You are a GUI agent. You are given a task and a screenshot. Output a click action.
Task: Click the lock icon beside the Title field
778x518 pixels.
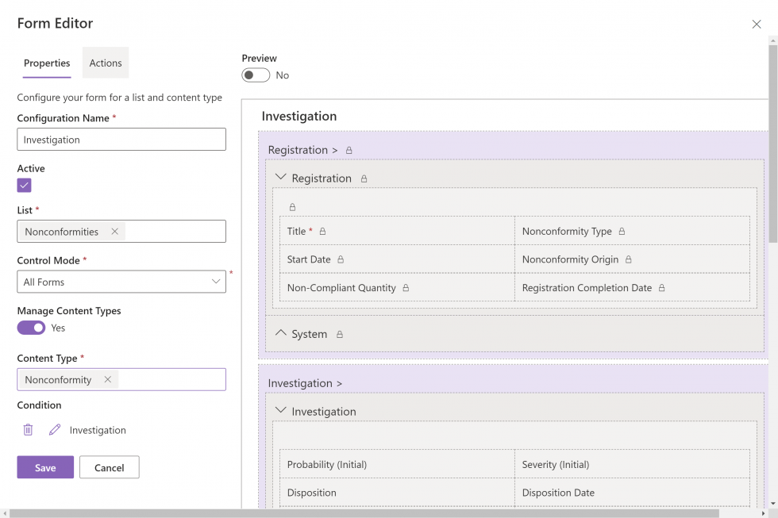[323, 231]
